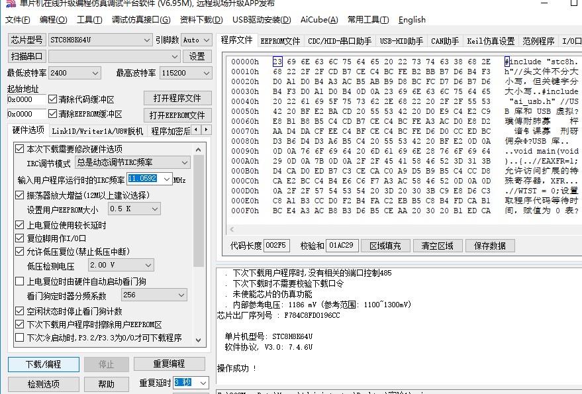This screenshot has height=394, width=582.
Task: Toggle 清除EEPROM缓冲区 checkbox
Action: 53,114
